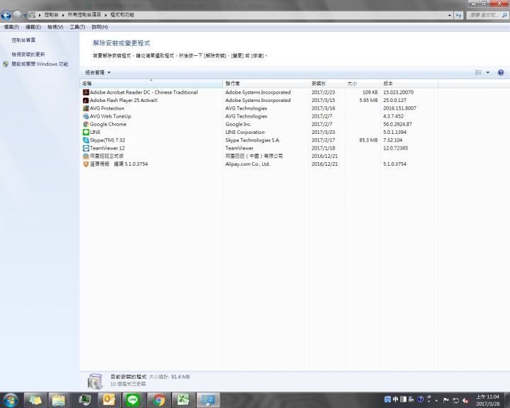Sort by the Name column header
The width and height of the screenshot is (510, 408).
coord(152,84)
